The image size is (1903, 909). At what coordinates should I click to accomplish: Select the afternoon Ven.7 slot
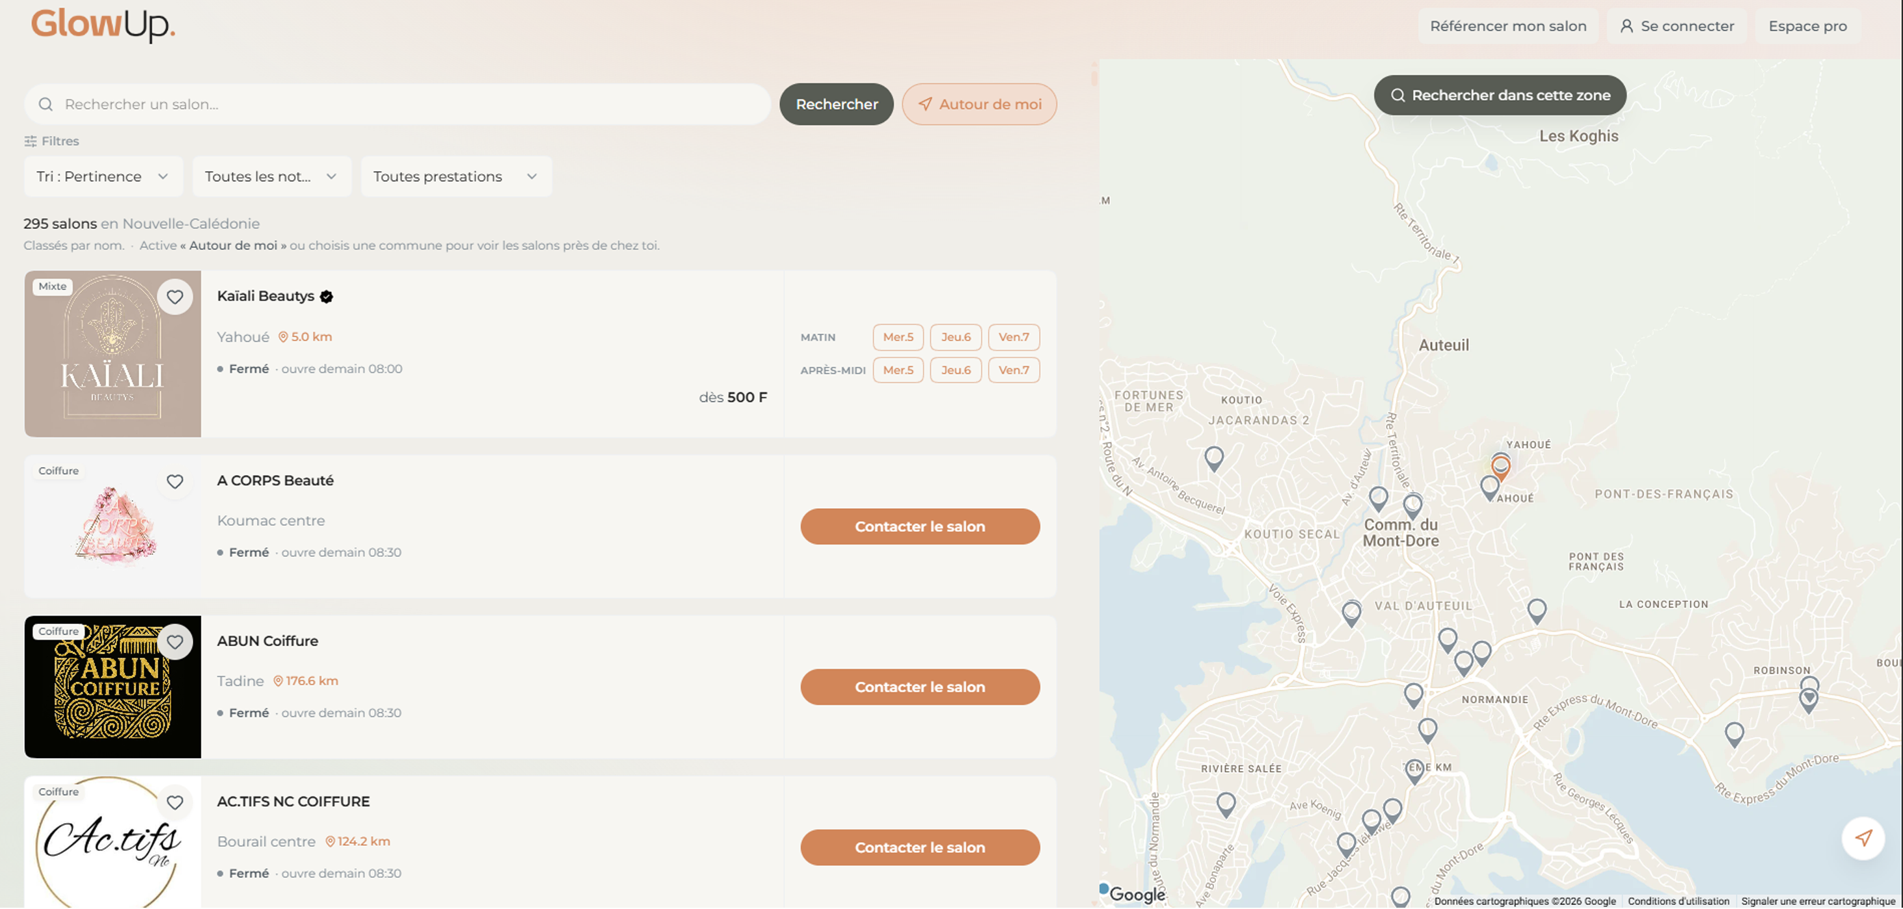pos(1014,370)
